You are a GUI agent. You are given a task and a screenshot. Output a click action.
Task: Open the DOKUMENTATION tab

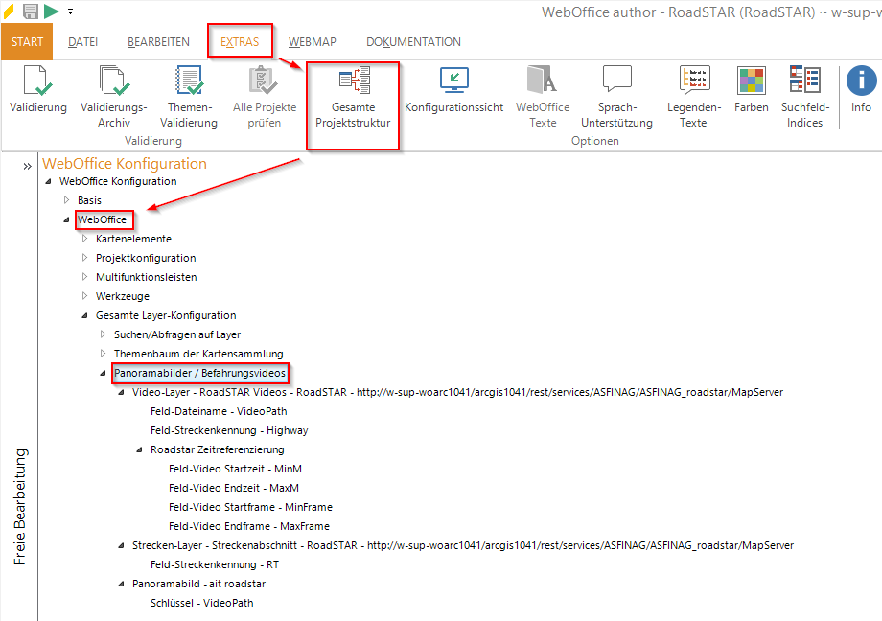(x=413, y=42)
